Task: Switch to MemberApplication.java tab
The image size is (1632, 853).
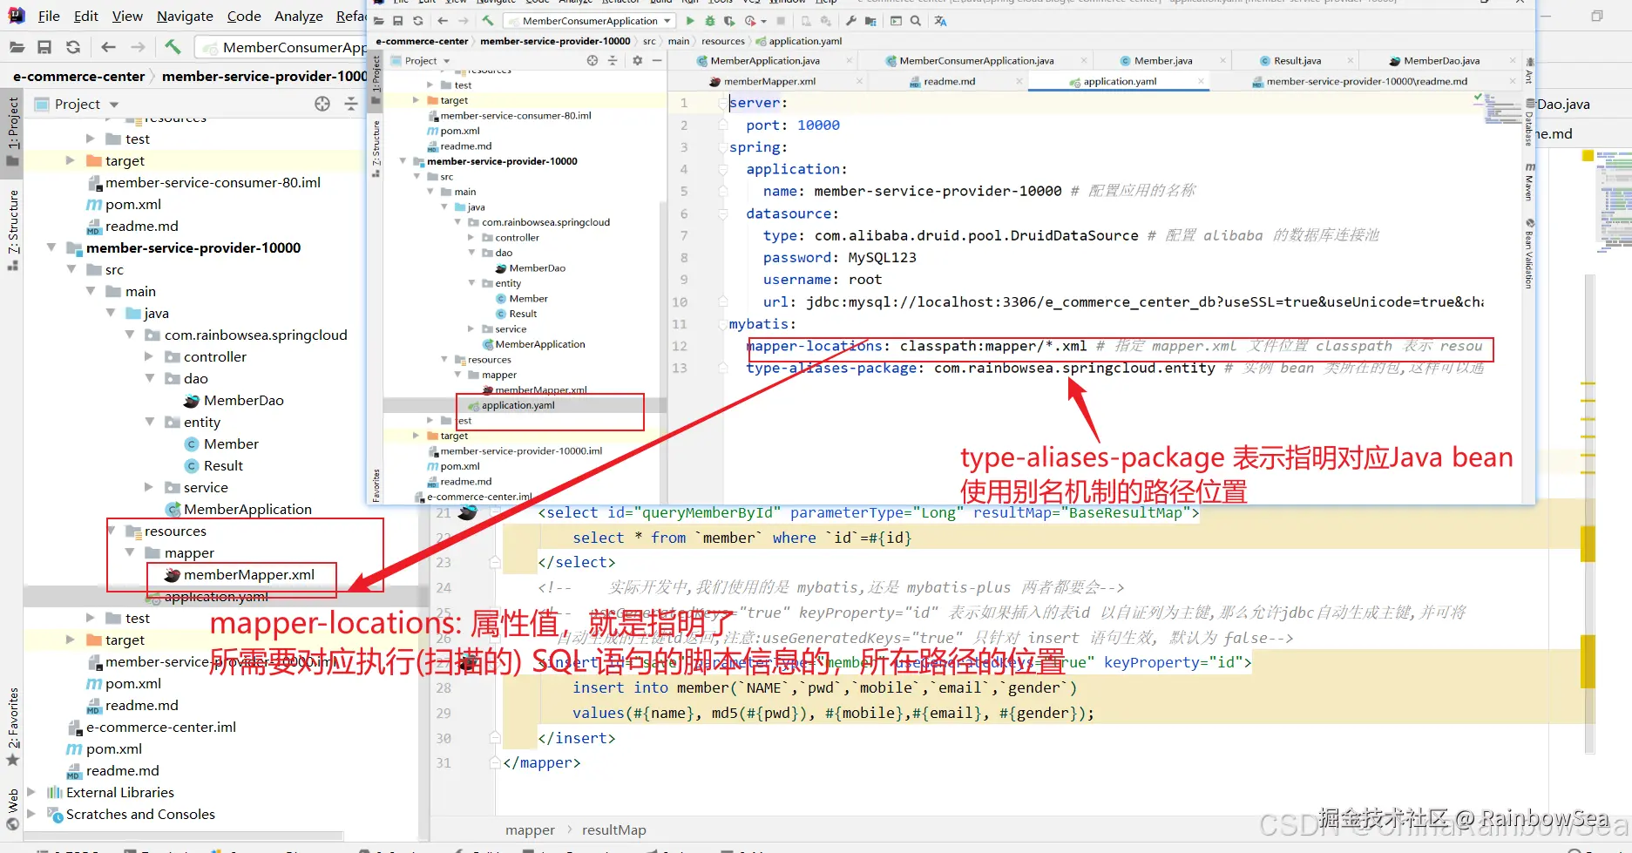Action: click(x=764, y=61)
